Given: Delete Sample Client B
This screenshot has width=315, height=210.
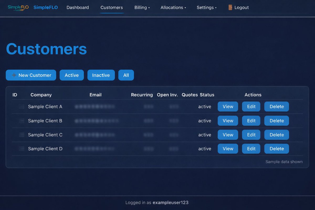Looking at the screenshot, I should point(277,121).
